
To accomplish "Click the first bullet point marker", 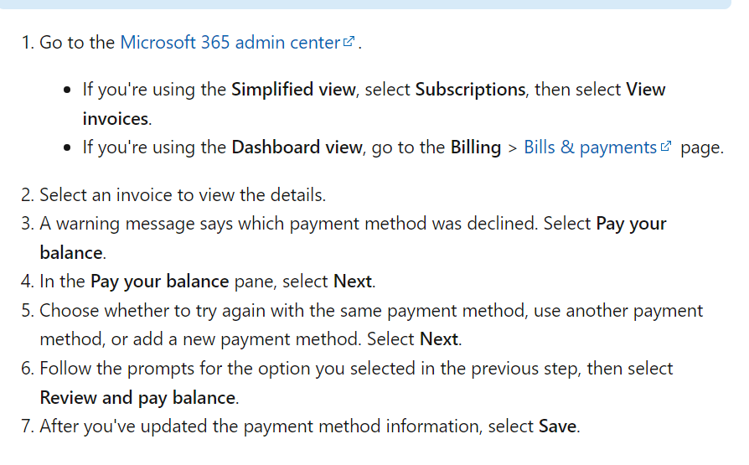I will pos(67,90).
